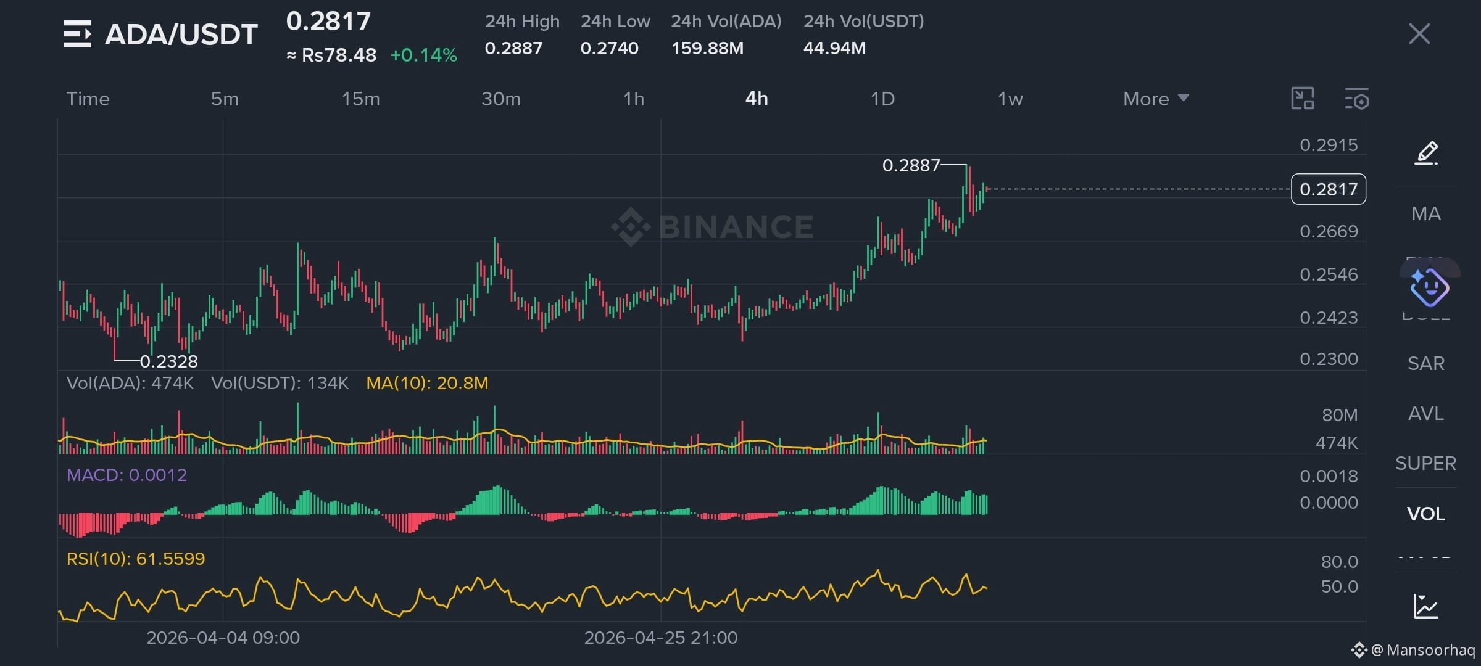This screenshot has width=1481, height=666.
Task: Toggle the VOL indicator
Action: (1426, 514)
